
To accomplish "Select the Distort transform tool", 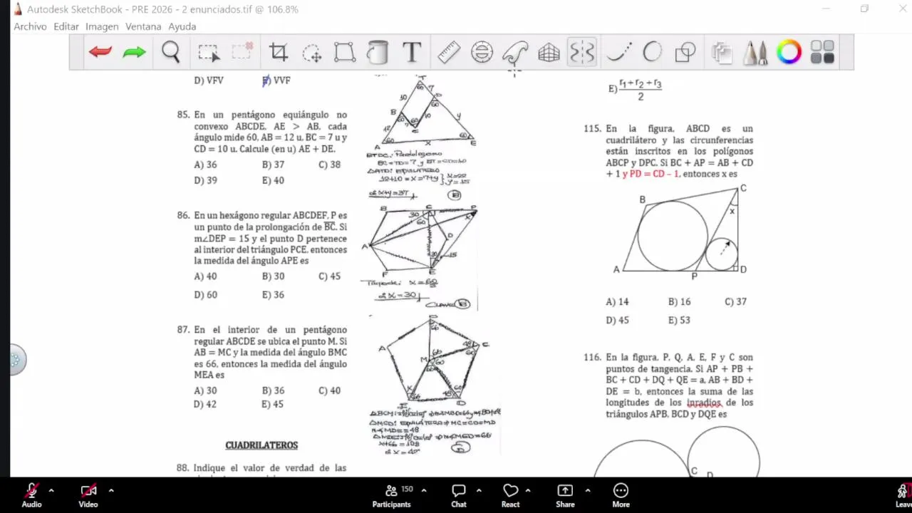I will [345, 52].
